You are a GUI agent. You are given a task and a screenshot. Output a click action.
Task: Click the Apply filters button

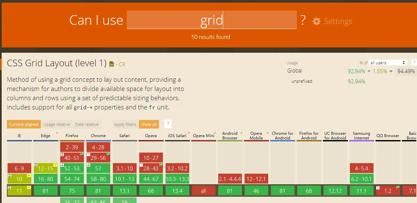click(125, 124)
